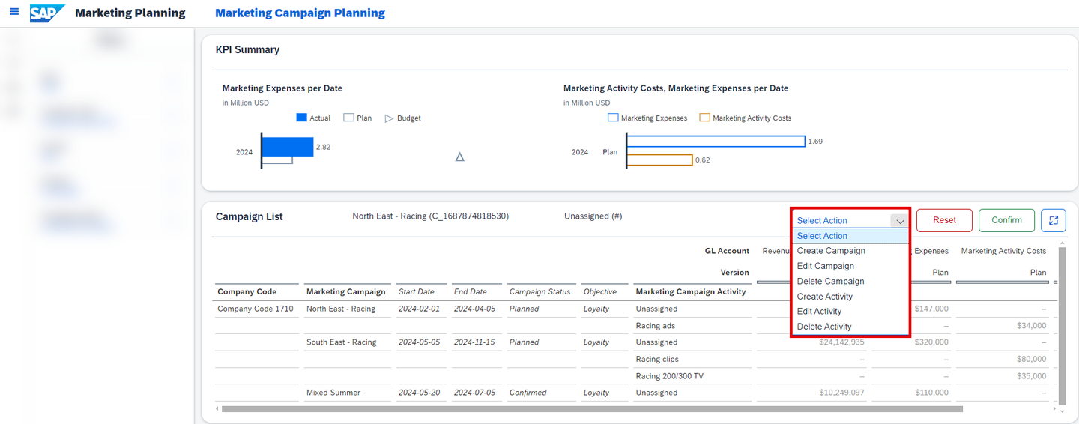Click the $10,249,097 revenue cell
This screenshot has width=1079, height=424.
(842, 393)
